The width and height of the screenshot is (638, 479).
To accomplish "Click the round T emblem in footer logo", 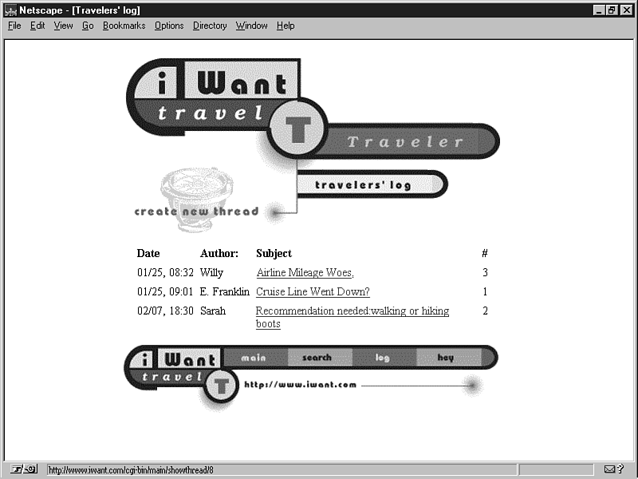I will click(222, 386).
